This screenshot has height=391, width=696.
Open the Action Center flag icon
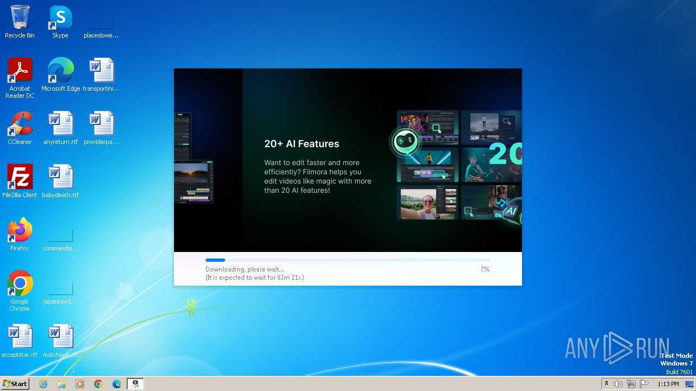tap(644, 384)
